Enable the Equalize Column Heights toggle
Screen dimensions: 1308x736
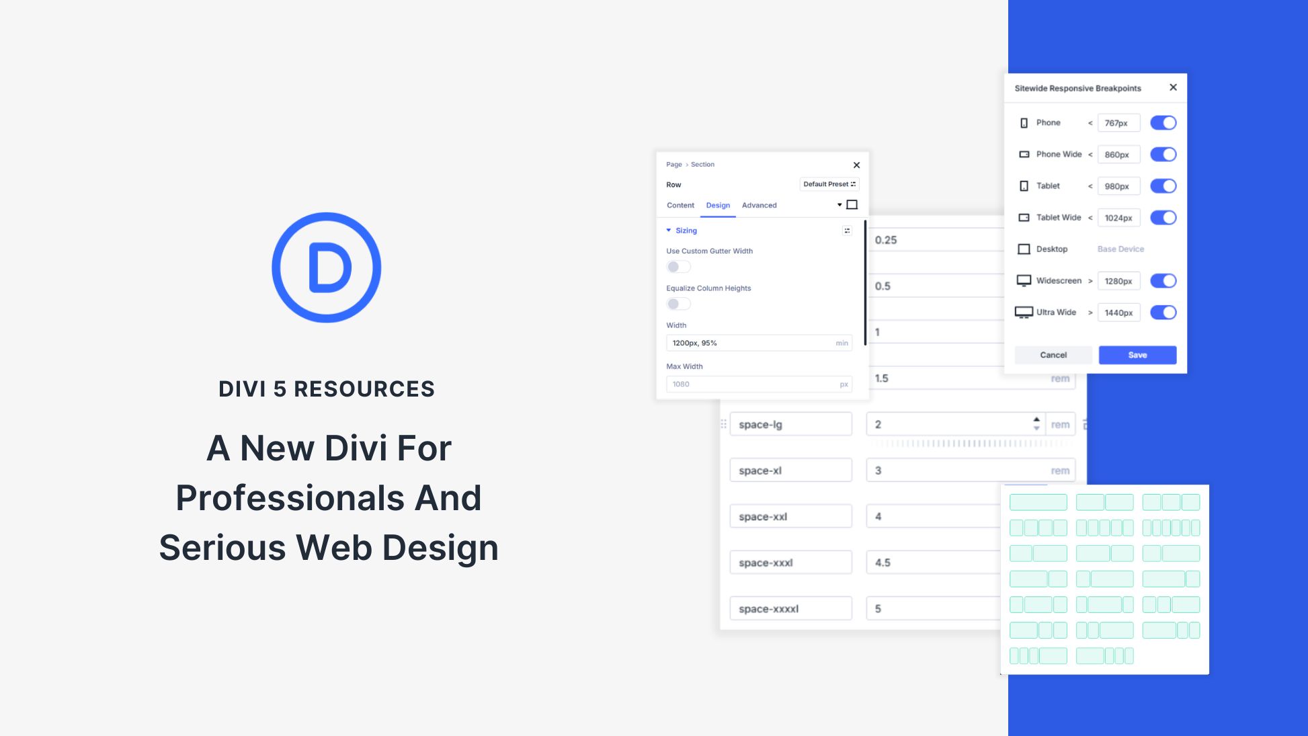coord(678,304)
